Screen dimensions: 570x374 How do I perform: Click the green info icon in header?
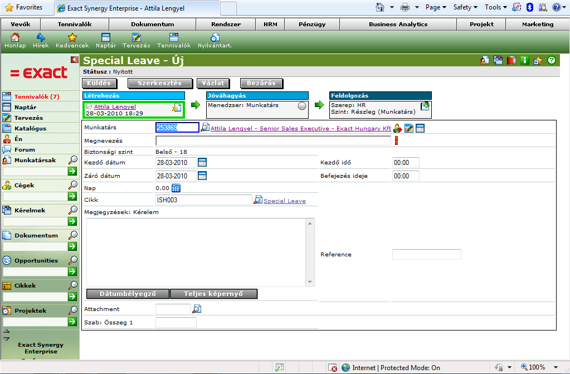pos(524,60)
